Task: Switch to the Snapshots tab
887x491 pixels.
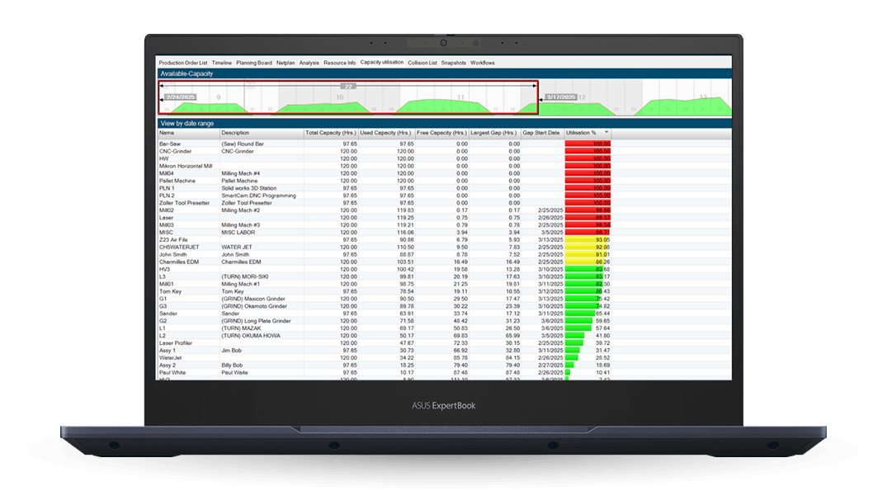Action: (453, 63)
